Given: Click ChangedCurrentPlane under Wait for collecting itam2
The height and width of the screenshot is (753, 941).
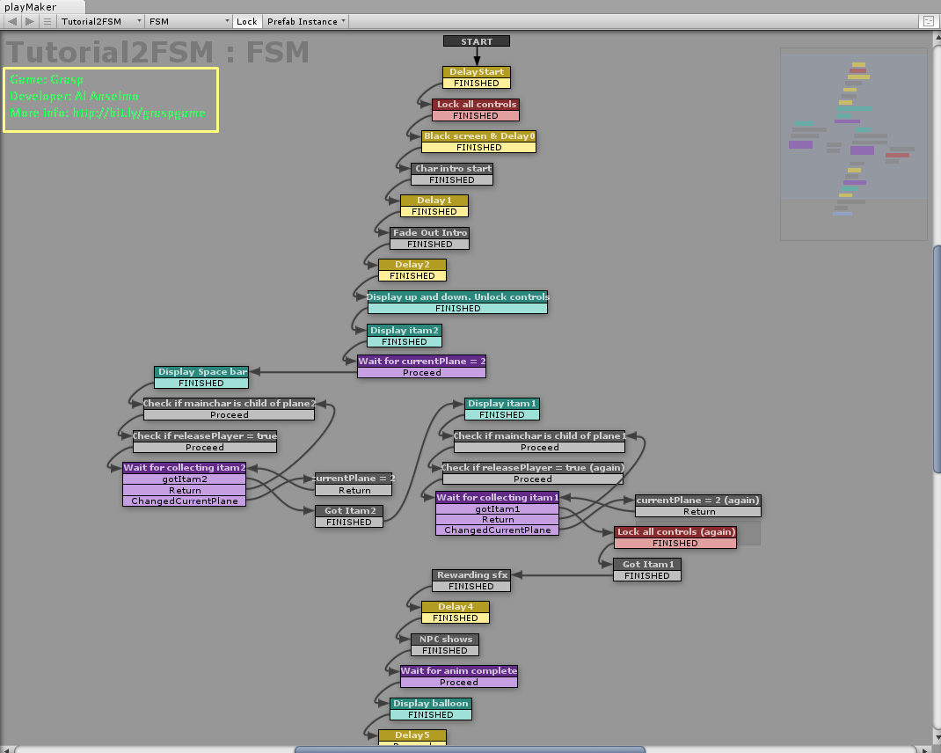Looking at the screenshot, I should point(184,501).
